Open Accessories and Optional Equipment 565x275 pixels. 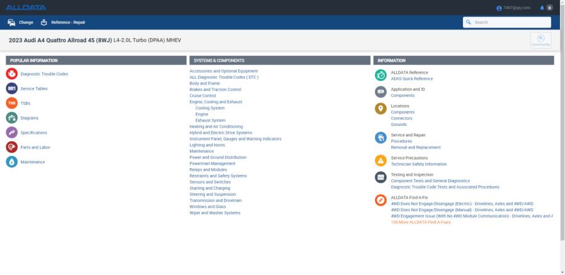[224, 71]
